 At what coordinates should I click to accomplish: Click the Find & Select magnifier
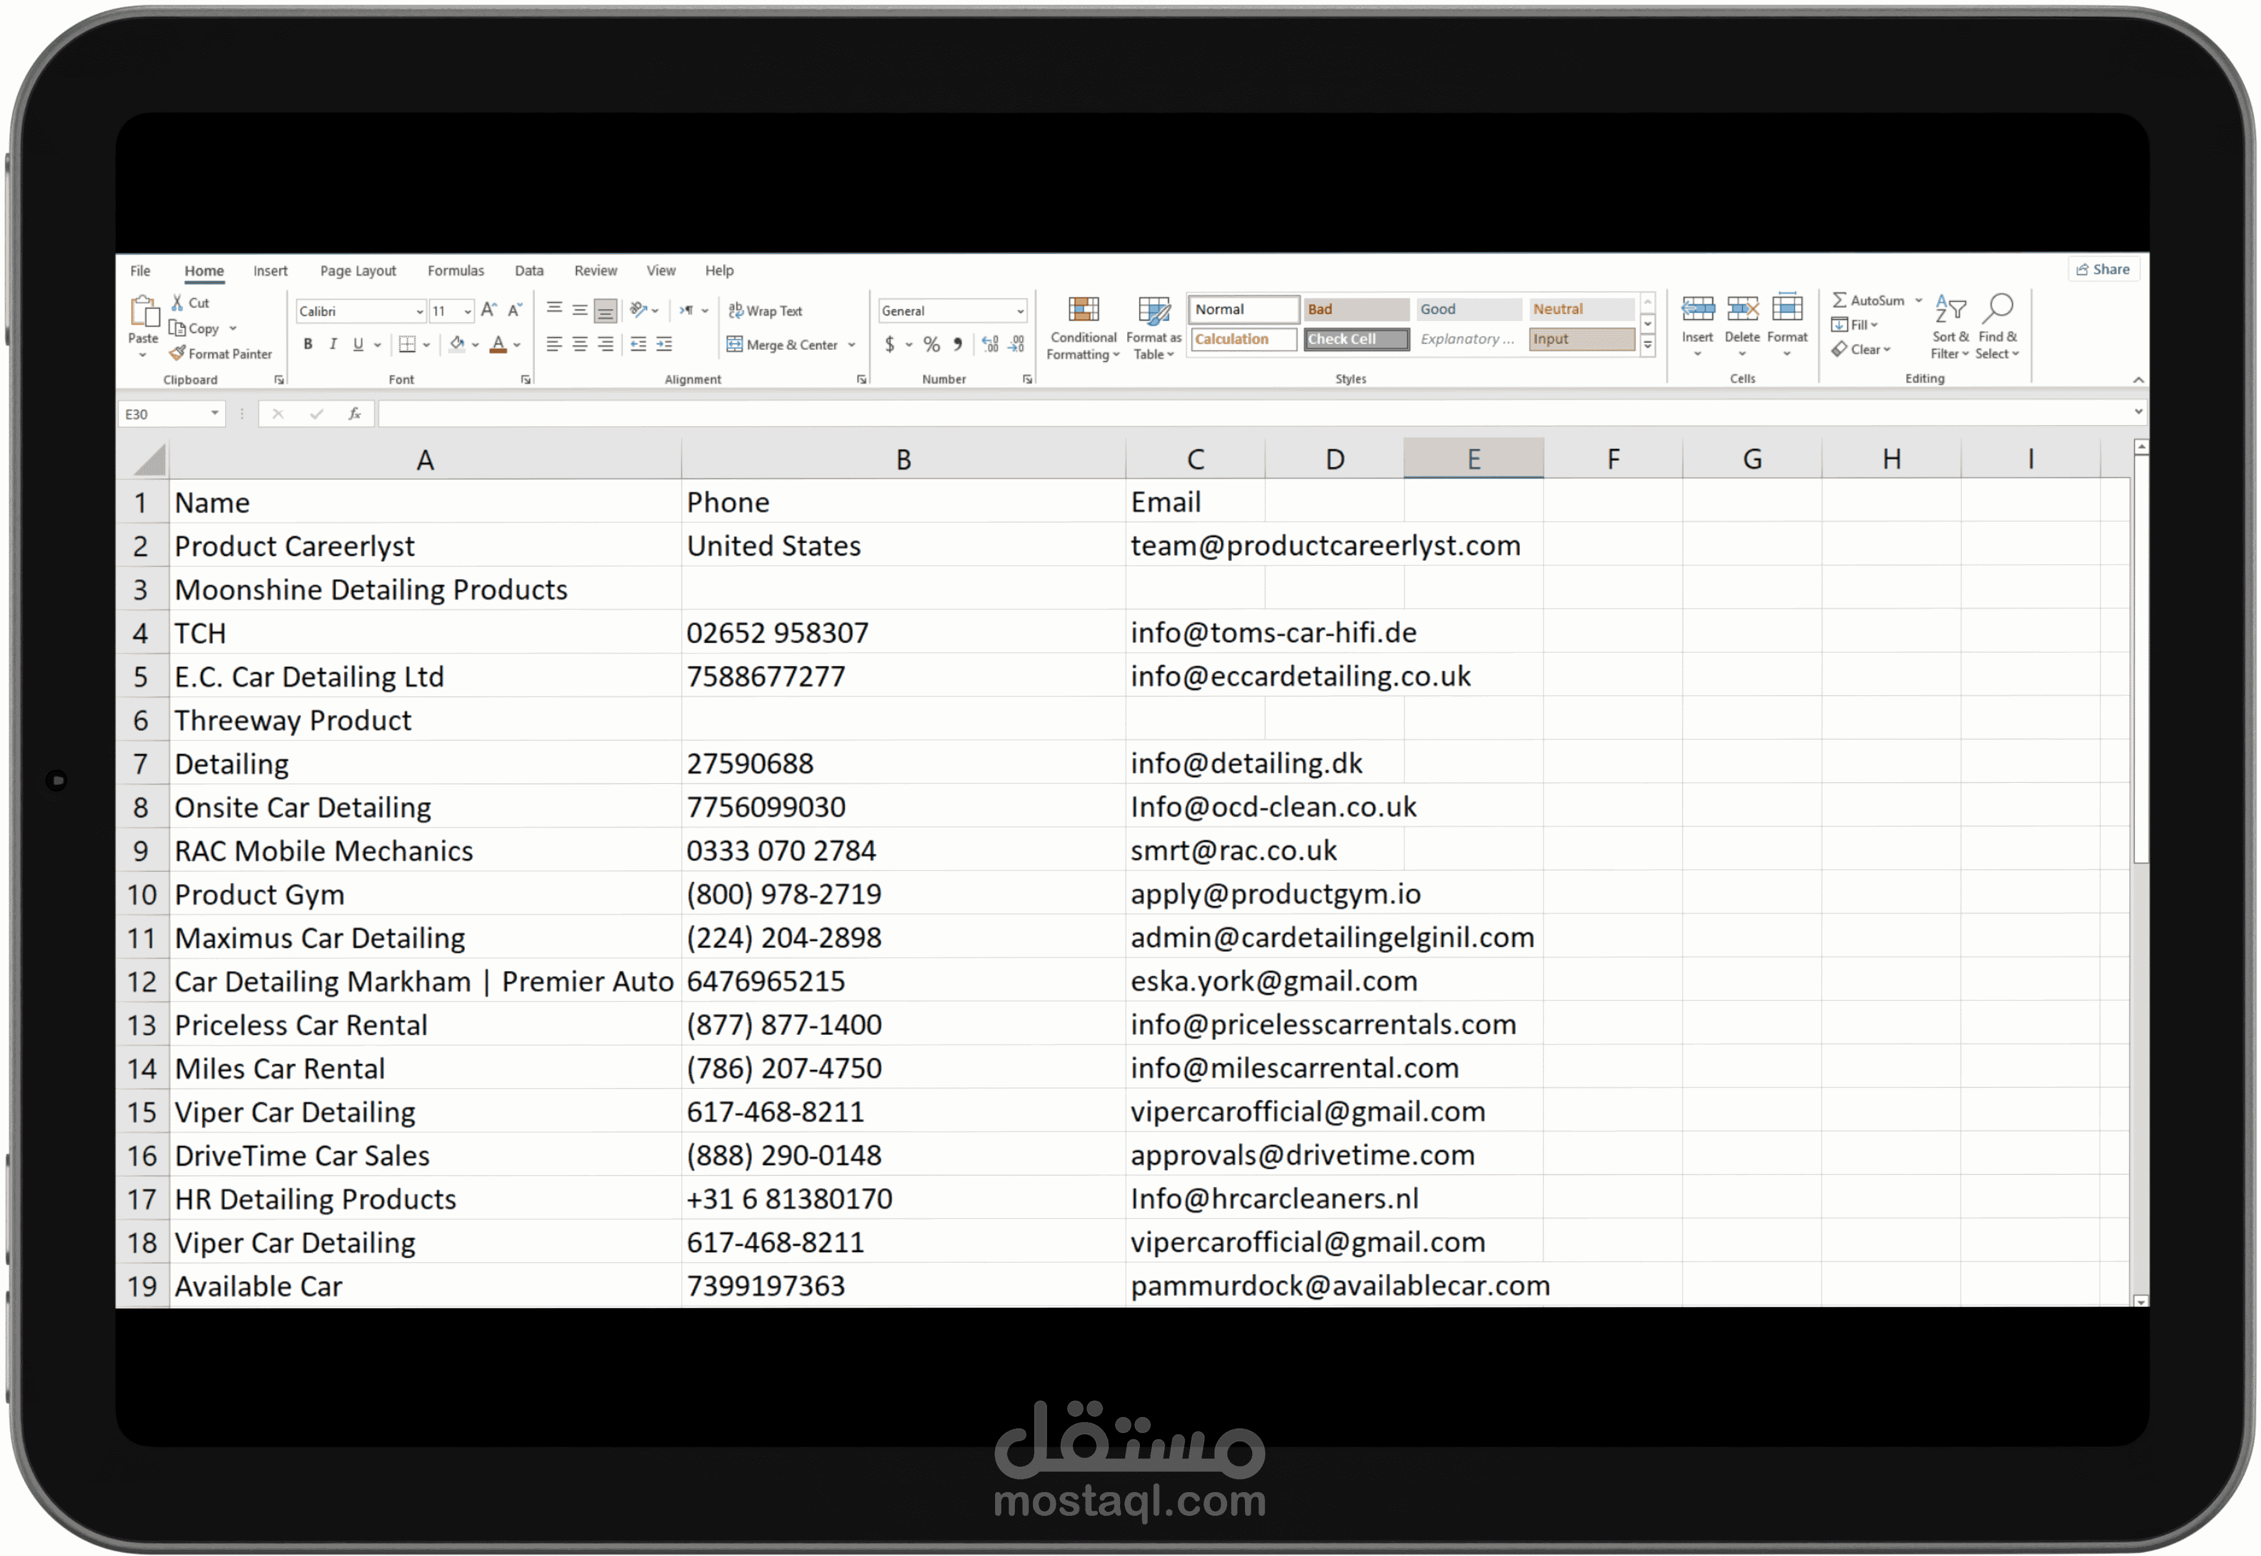(1998, 308)
